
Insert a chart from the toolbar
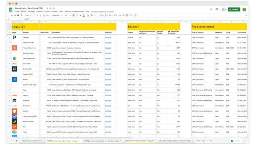click(127, 16)
